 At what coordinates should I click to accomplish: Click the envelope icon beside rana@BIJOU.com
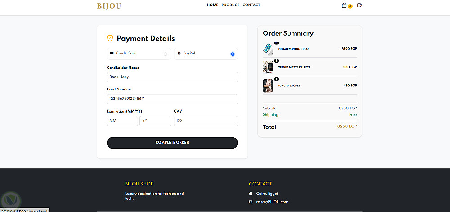251,202
